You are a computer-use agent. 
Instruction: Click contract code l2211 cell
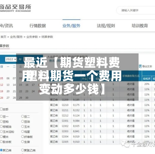65,110
